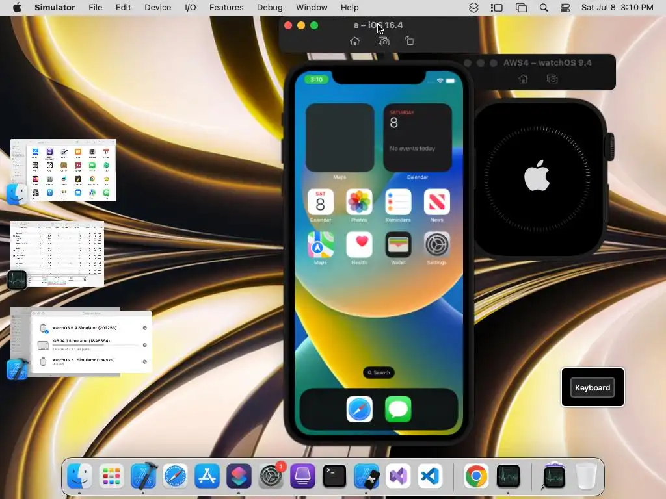
Task: Launch Safari from the iPhone dock
Action: pos(359,409)
